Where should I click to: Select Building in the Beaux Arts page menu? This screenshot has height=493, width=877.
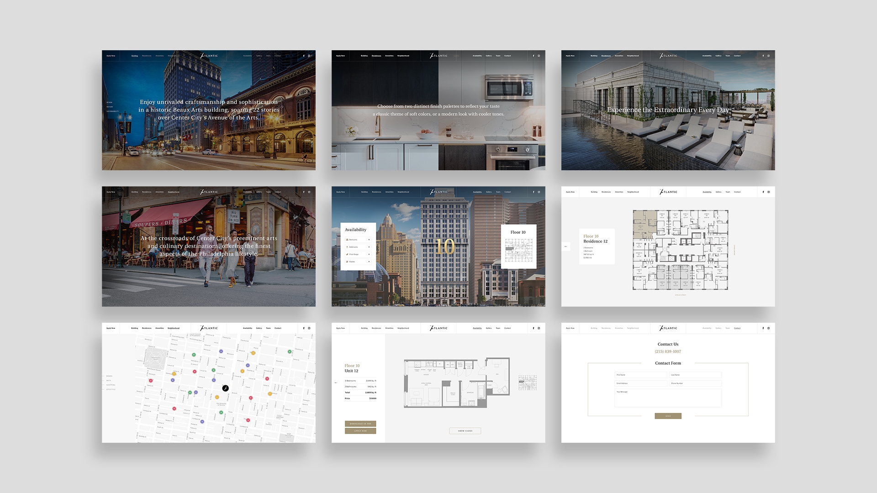(x=135, y=56)
